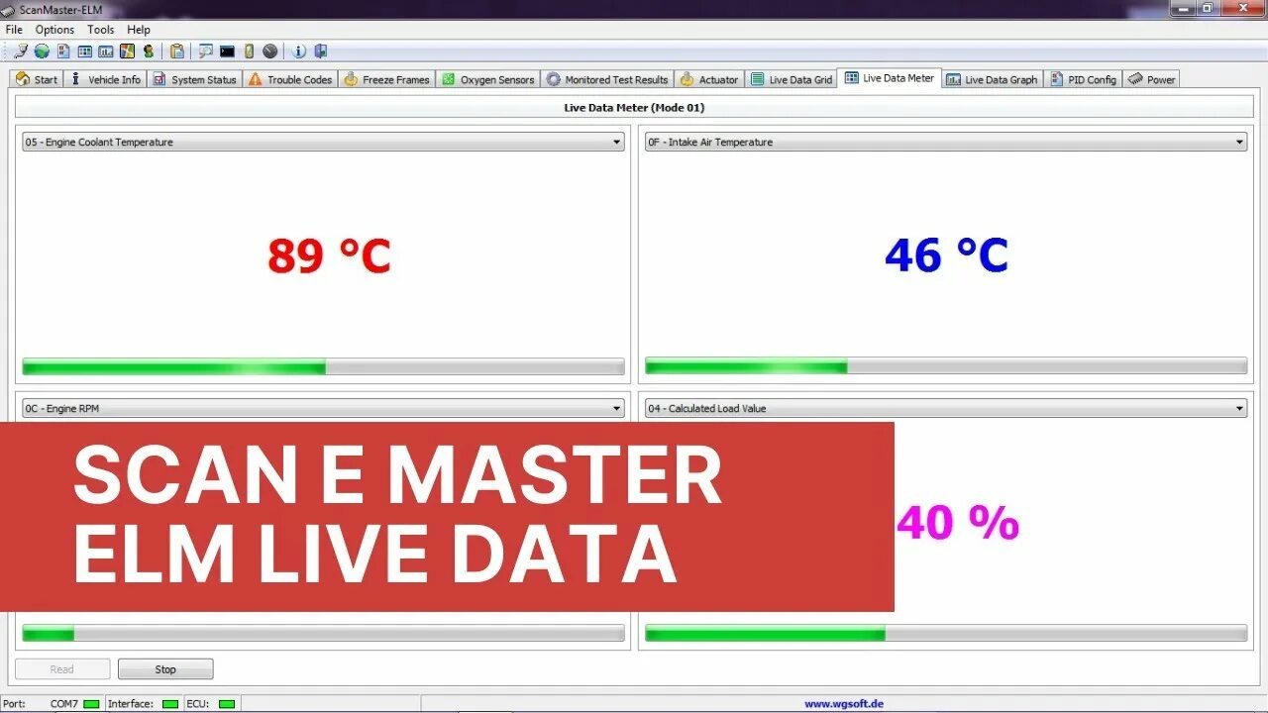
Task: Click the bar graph toolbar icon
Action: [106, 51]
